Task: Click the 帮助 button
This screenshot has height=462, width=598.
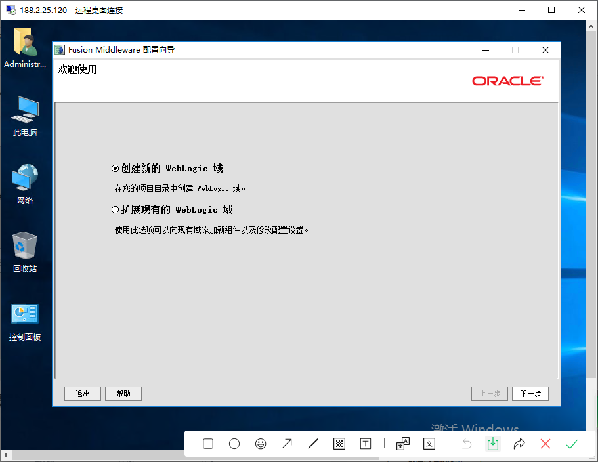Action: [x=123, y=394]
